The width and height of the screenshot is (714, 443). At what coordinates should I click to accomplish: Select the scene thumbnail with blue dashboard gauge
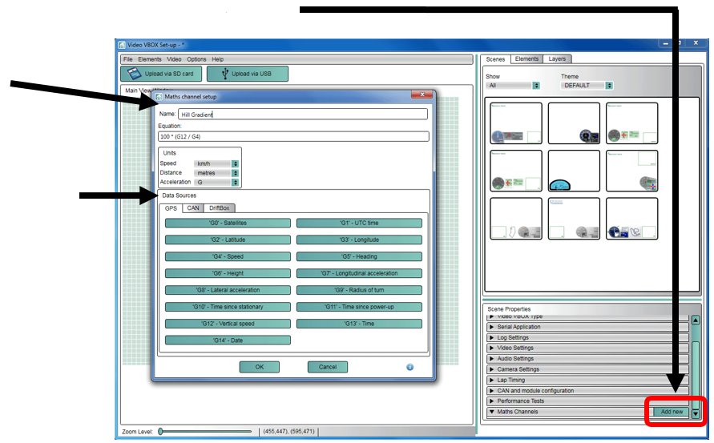pyautogui.click(x=574, y=171)
